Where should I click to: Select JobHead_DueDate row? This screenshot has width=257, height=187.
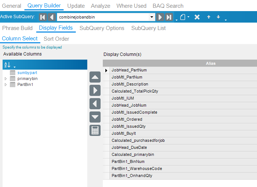point(183,148)
